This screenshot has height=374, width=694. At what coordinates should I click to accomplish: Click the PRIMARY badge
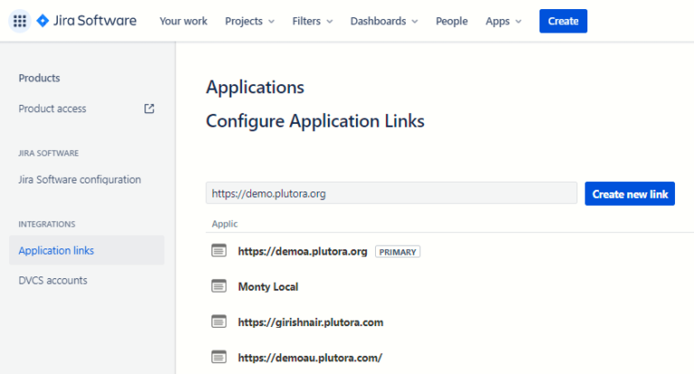click(398, 252)
